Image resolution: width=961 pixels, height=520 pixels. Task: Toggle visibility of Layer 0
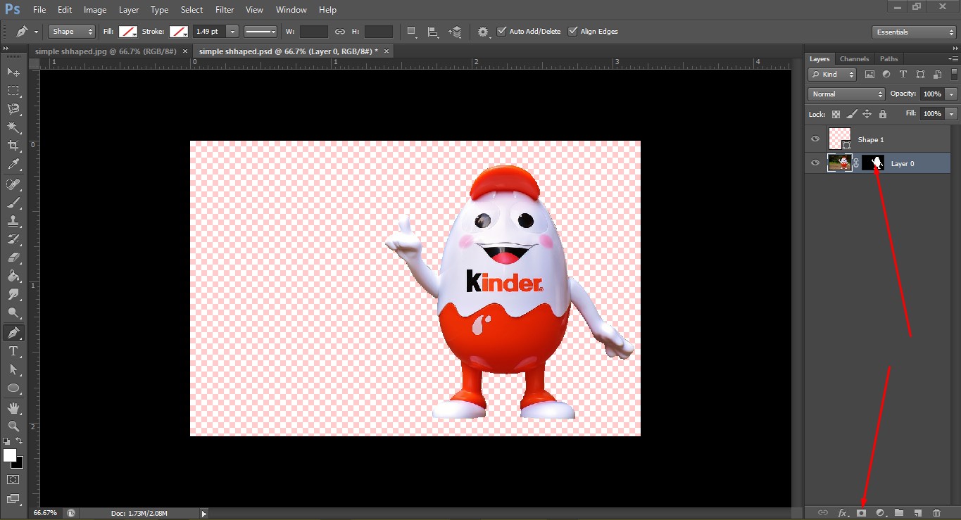point(815,163)
